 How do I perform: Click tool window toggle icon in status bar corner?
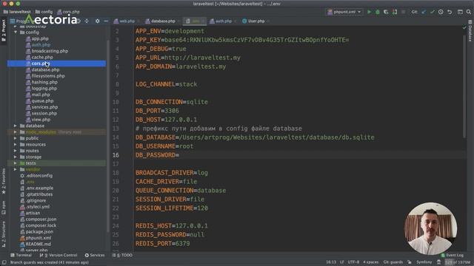pyautogui.click(x=4, y=262)
